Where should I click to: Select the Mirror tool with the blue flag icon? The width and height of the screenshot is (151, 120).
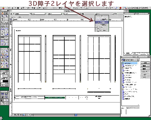(6, 44)
